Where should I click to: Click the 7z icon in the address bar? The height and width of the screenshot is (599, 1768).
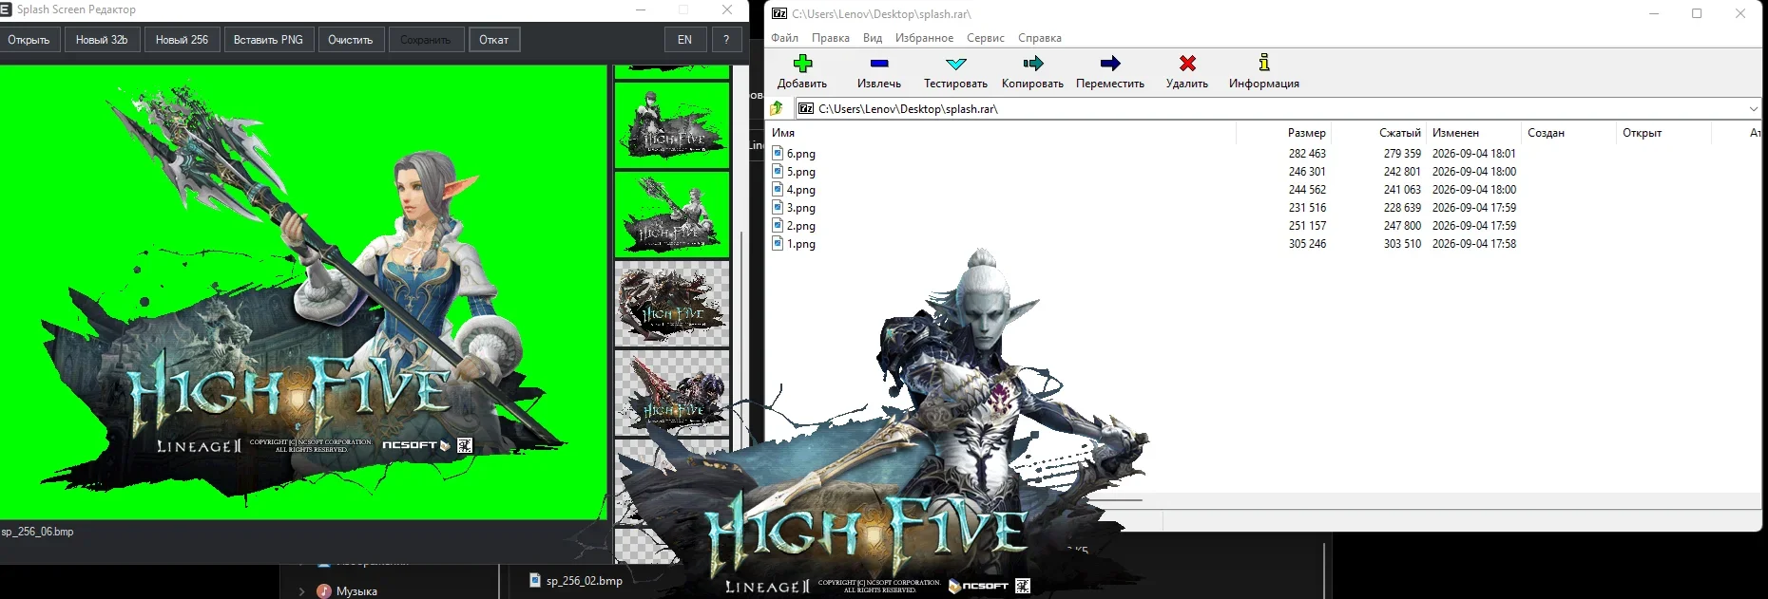[x=806, y=108]
